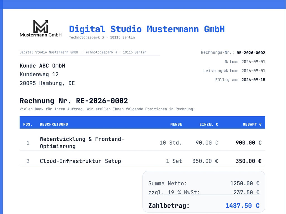Click the unit price '90.00 €'
Screen dimensions: 286x214
pos(207,143)
